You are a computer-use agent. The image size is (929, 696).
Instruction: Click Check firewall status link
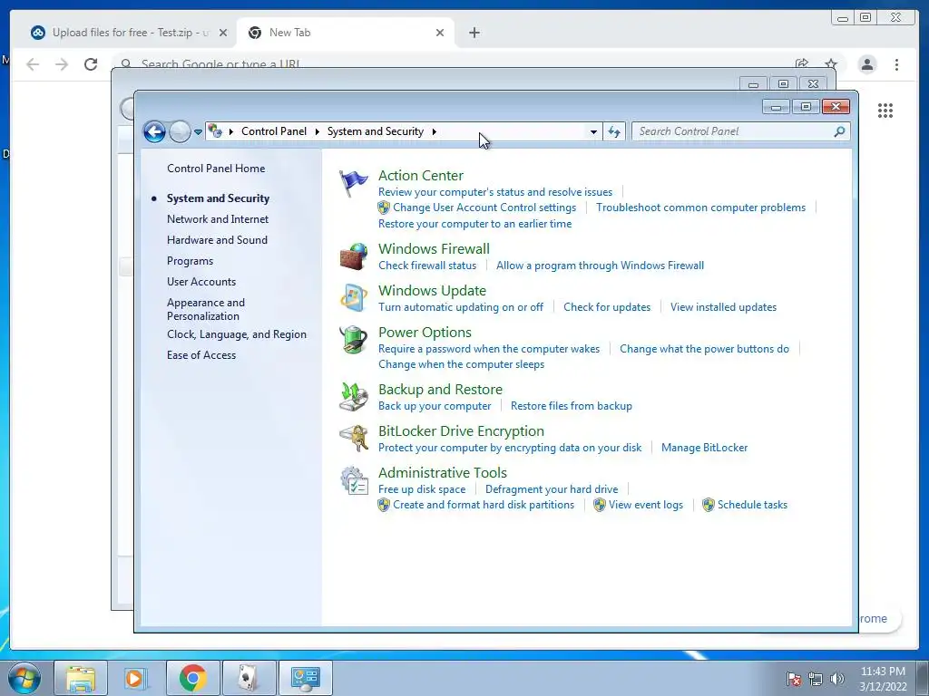click(x=427, y=266)
